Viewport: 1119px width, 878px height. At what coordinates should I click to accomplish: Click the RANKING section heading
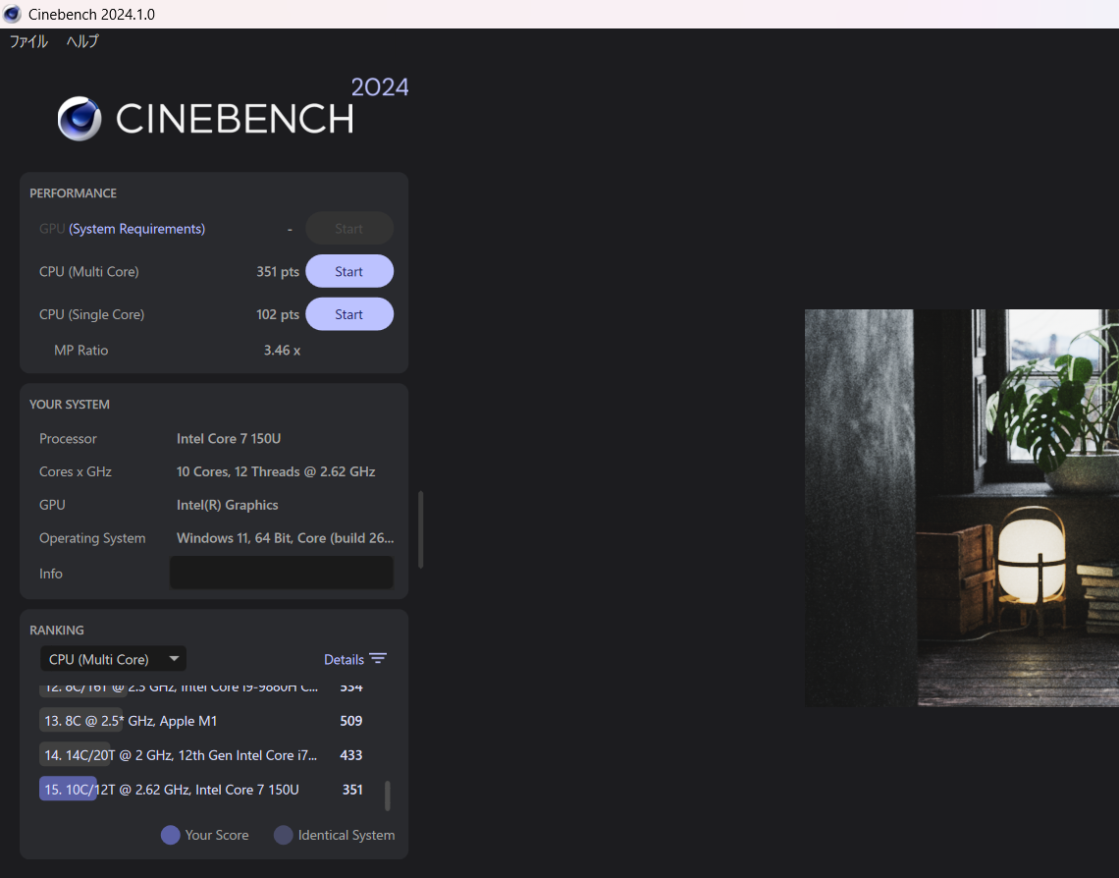56,631
